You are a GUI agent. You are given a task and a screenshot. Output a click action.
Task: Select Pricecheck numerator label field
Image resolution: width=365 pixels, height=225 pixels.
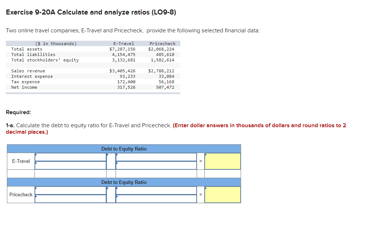coord(71,190)
